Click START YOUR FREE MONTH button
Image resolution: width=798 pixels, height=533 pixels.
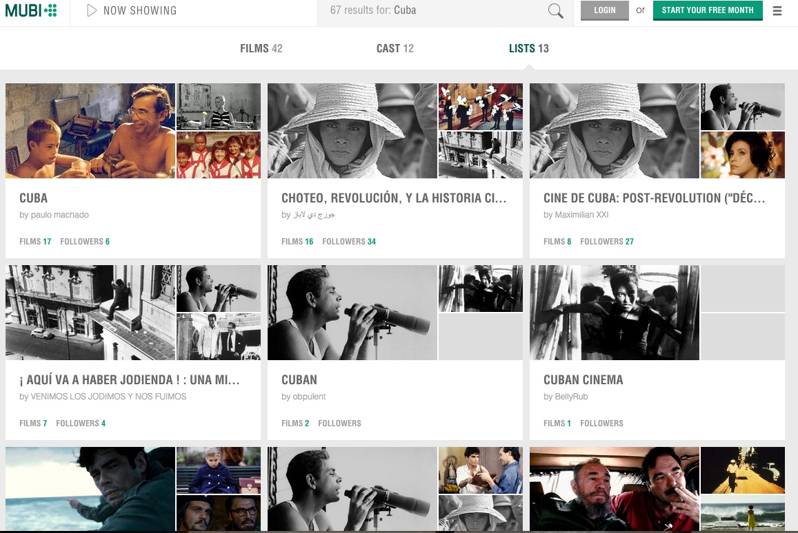(x=708, y=10)
